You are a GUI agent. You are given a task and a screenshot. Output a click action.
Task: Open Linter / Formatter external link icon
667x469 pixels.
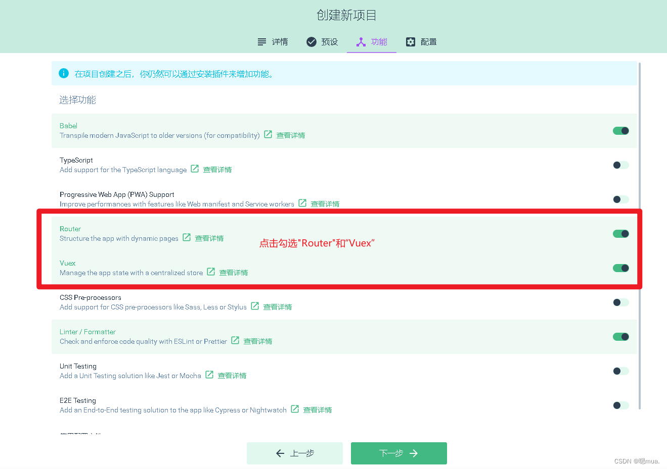point(235,340)
